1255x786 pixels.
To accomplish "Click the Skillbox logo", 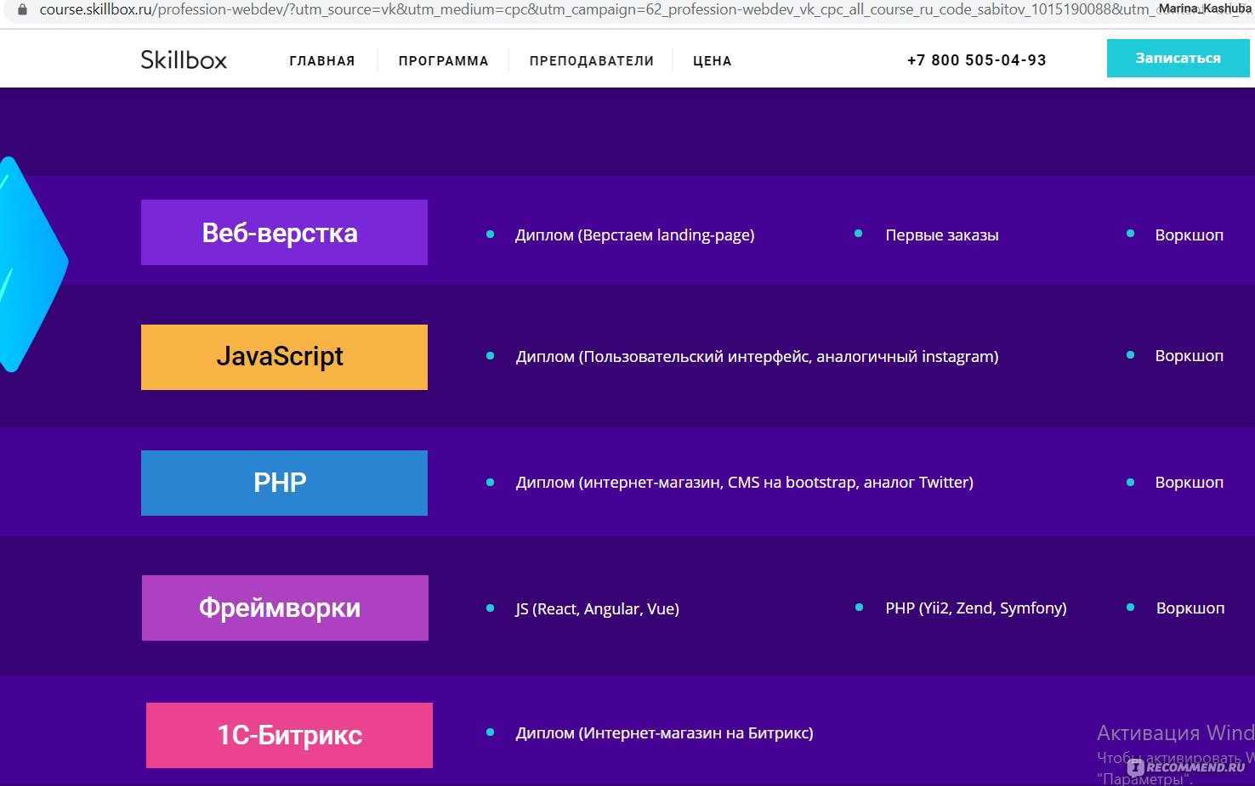I will coord(184,59).
